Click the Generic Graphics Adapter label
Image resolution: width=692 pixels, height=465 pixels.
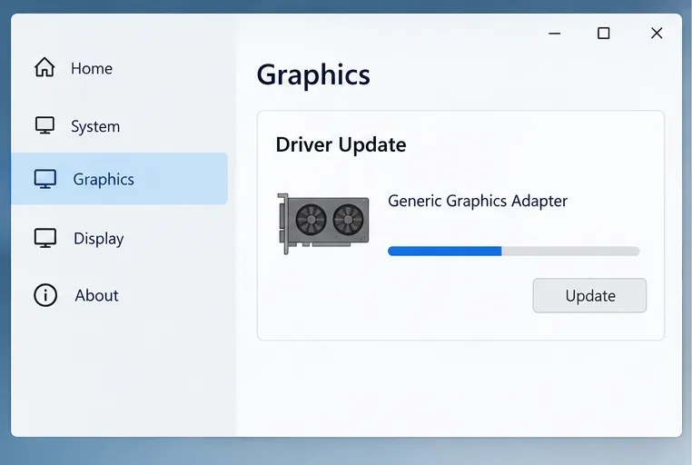478,202
